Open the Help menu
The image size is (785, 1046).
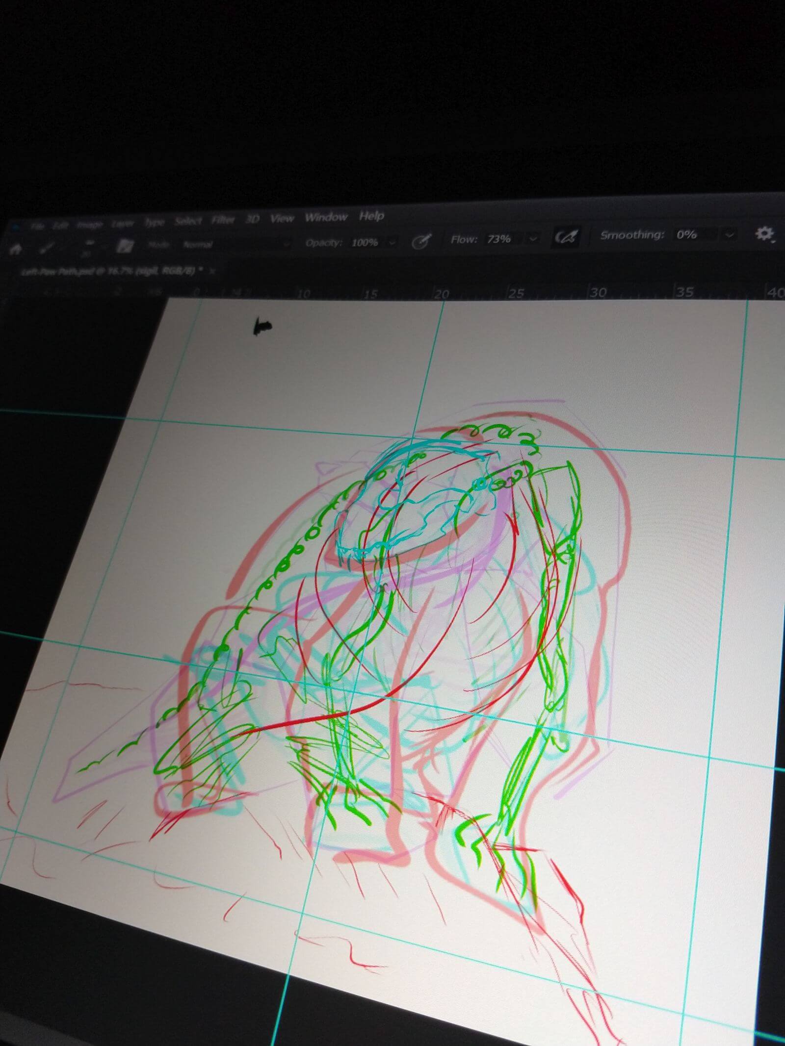click(371, 216)
